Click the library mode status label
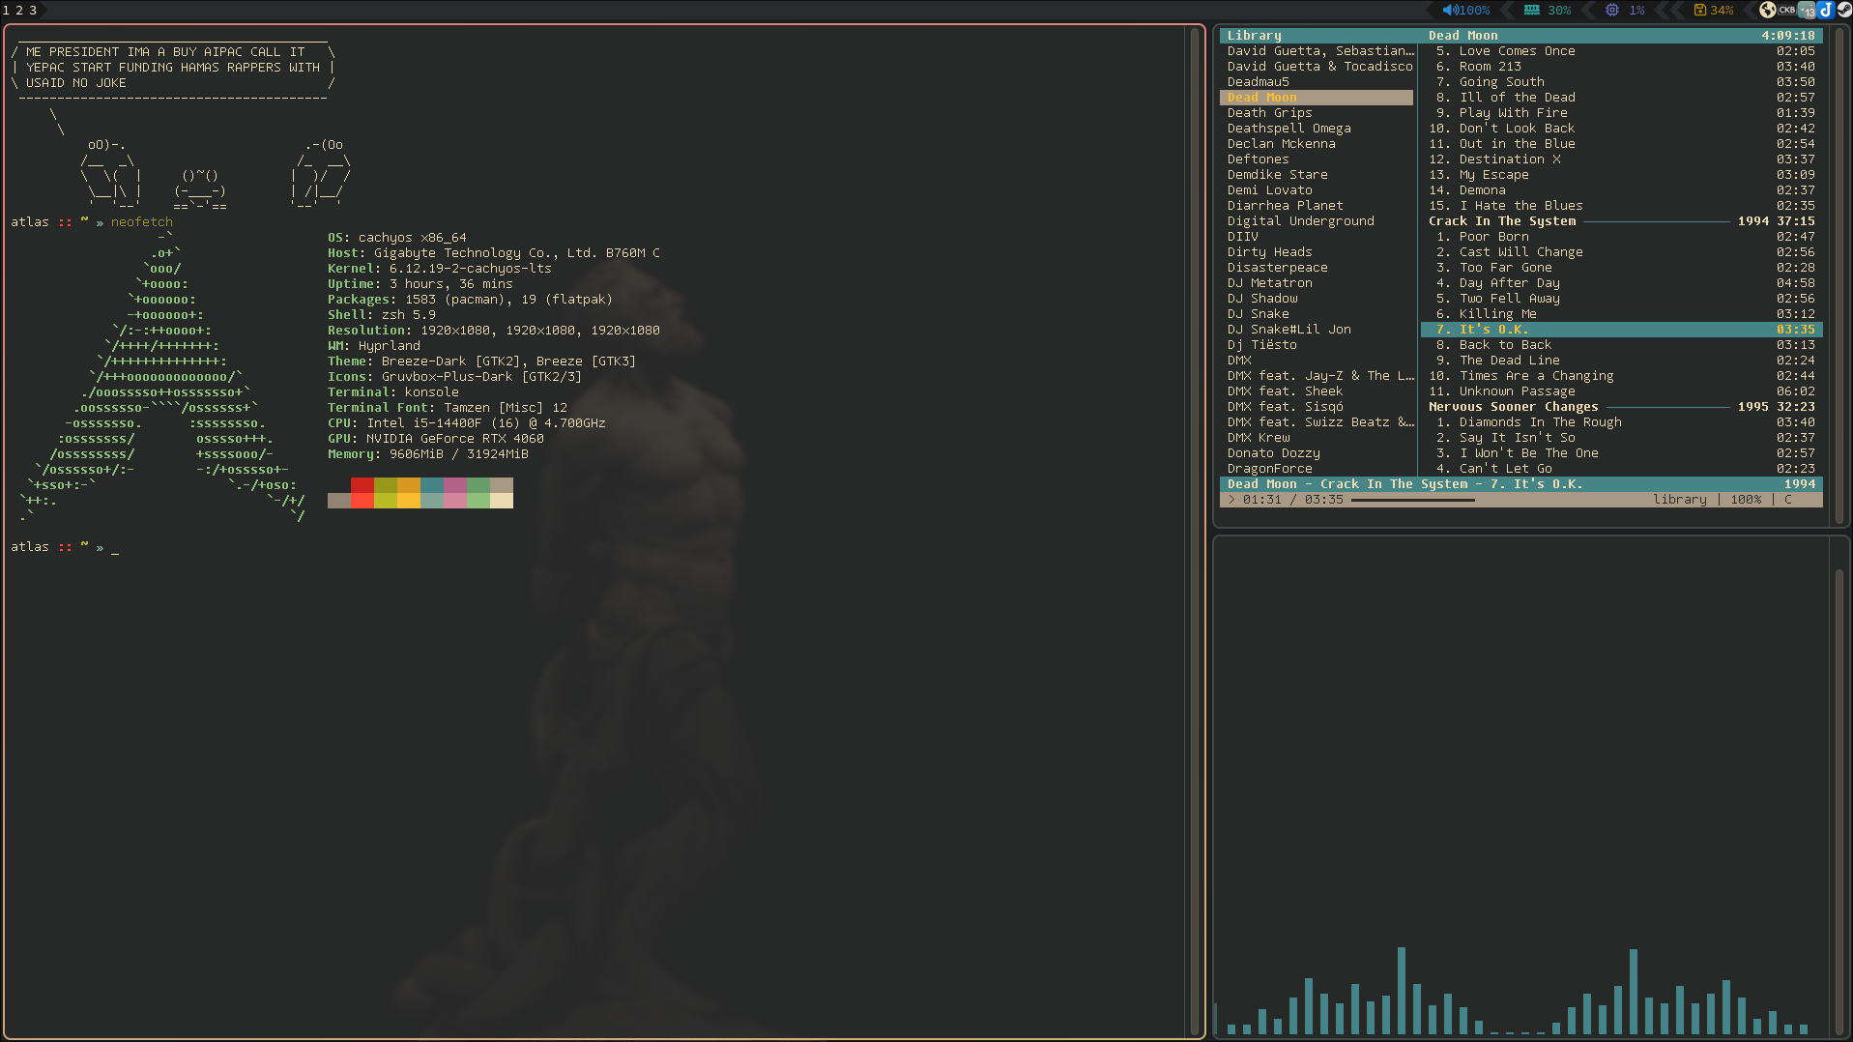 pyautogui.click(x=1679, y=500)
